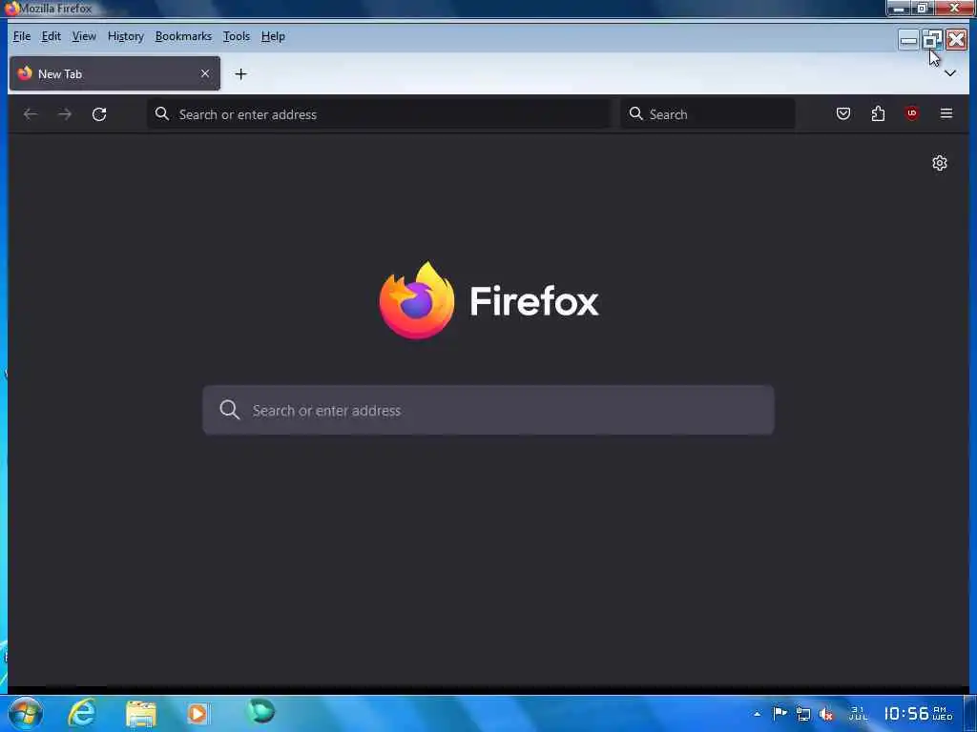Viewport: 977px width, 732px height.
Task: Focus the toolbar Search box
Action: [708, 114]
